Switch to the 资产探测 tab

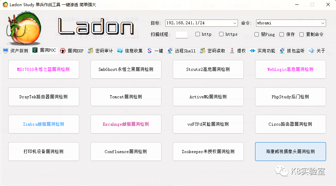(16, 51)
